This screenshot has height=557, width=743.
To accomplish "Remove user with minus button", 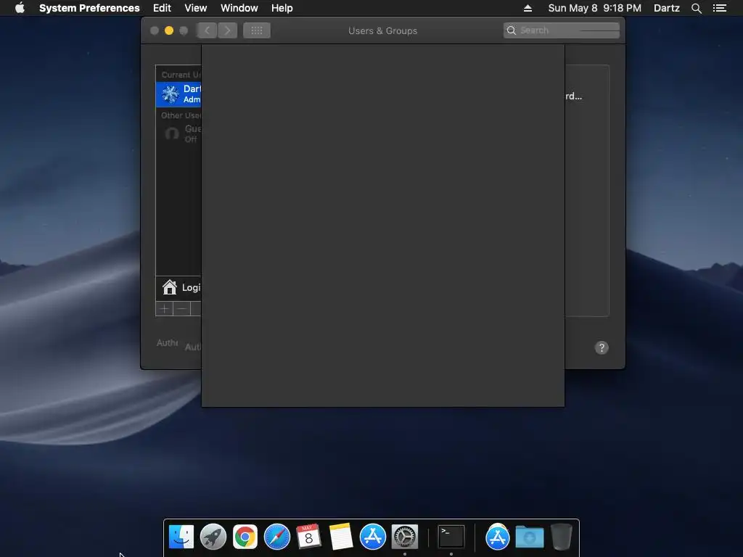I will (181, 309).
